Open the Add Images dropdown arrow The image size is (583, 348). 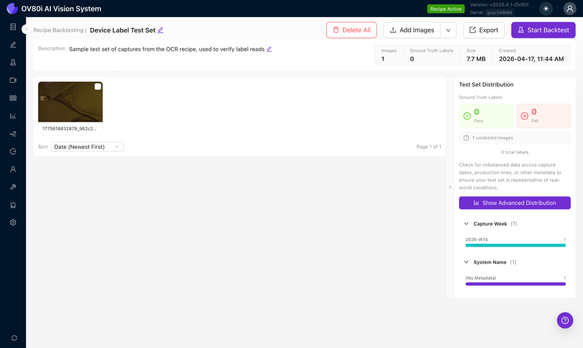449,30
